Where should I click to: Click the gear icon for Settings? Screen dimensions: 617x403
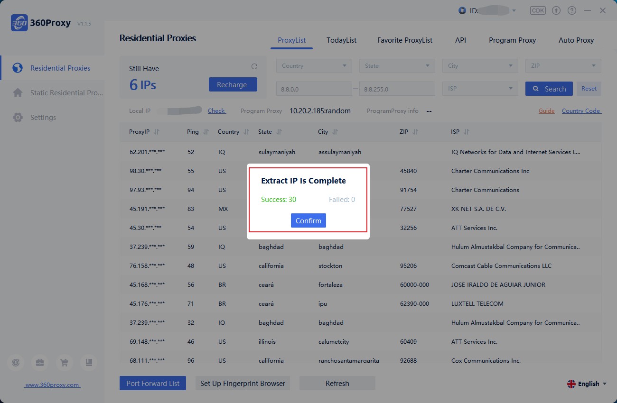18,117
